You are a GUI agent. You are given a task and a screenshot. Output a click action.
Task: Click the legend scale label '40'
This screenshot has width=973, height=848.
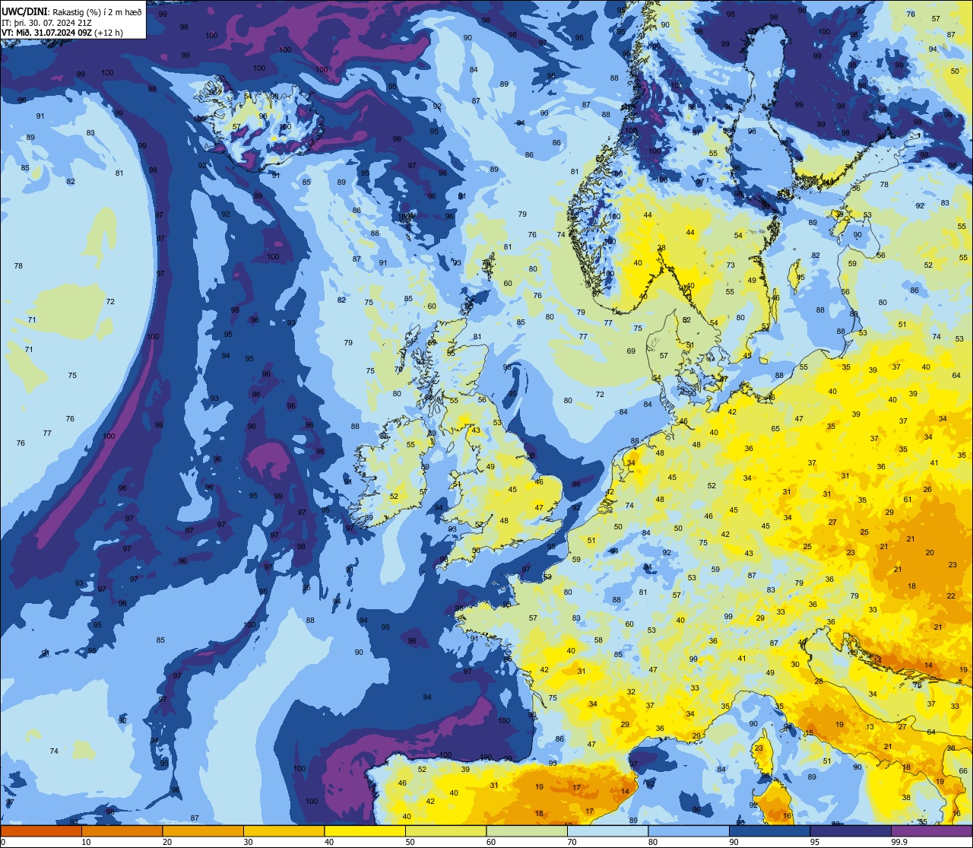pyautogui.click(x=329, y=842)
